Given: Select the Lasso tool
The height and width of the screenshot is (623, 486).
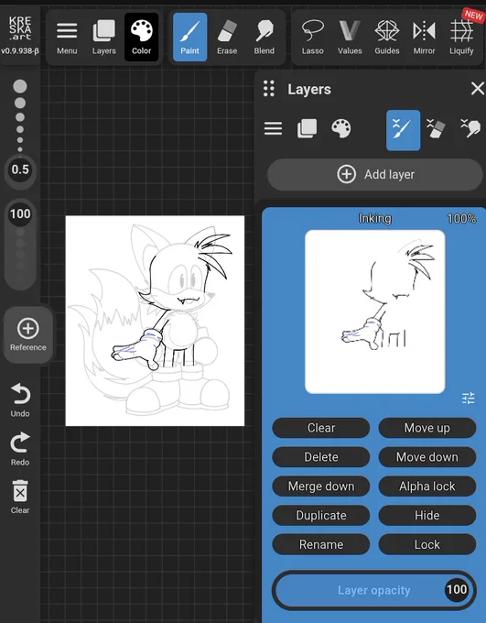Looking at the screenshot, I should pos(312,38).
